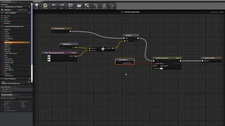
Task: Select the originalPos node header
Action: coord(69,44)
